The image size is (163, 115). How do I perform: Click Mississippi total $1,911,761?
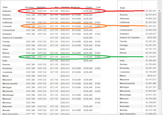[x=151, y=95]
